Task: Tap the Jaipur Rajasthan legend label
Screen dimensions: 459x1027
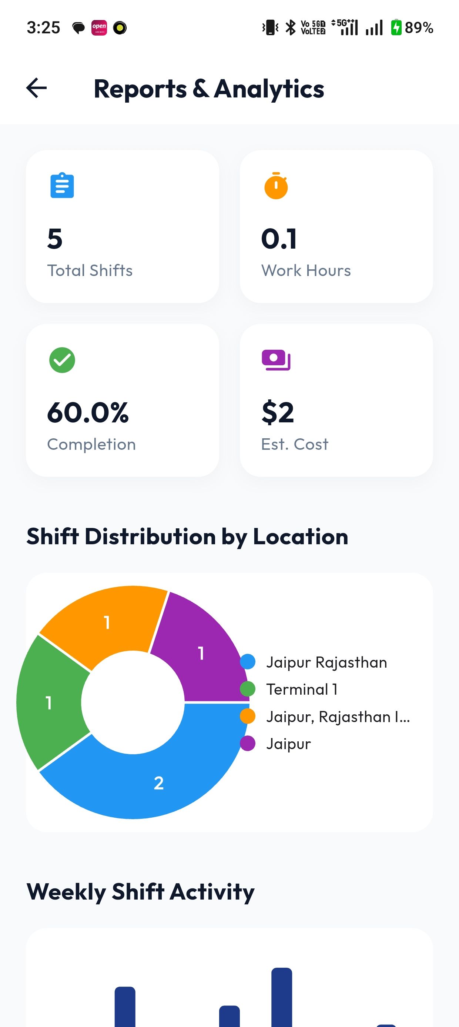Action: (327, 662)
